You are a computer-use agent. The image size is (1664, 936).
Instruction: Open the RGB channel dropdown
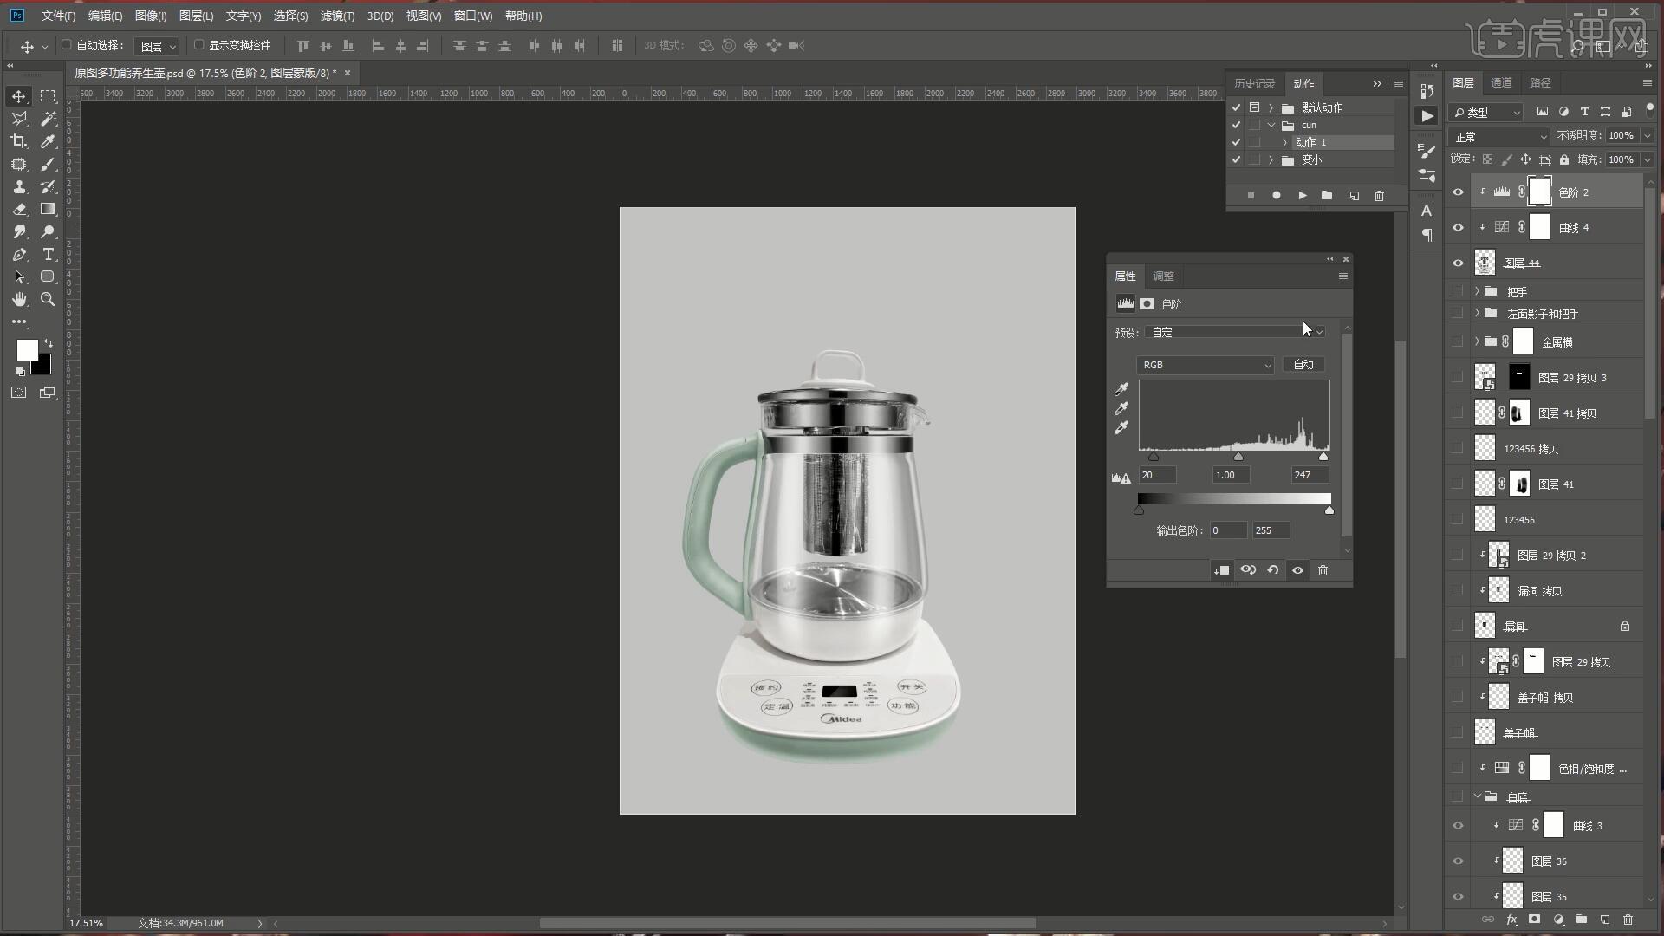tap(1204, 365)
